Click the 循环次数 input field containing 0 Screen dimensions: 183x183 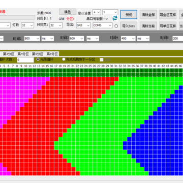click(x=25, y=60)
